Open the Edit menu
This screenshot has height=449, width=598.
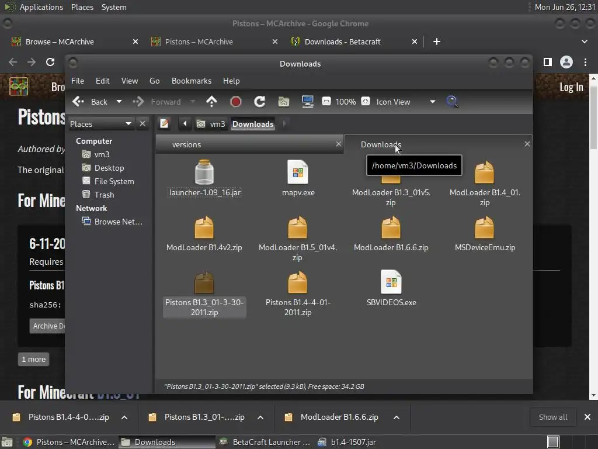point(103,81)
